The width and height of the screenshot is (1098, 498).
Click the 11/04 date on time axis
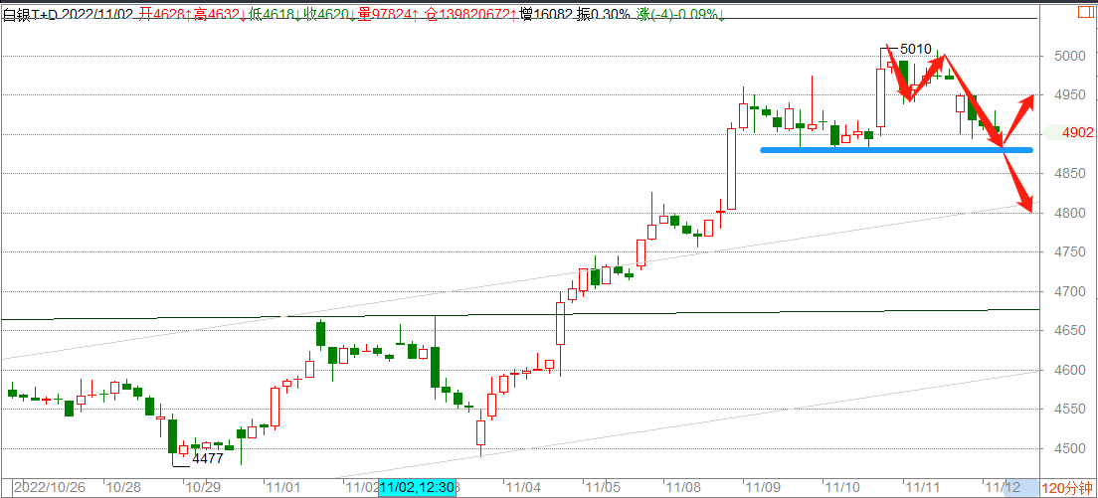click(523, 487)
